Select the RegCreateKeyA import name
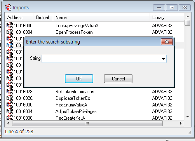This screenshot has width=195, height=141. (x=70, y=118)
